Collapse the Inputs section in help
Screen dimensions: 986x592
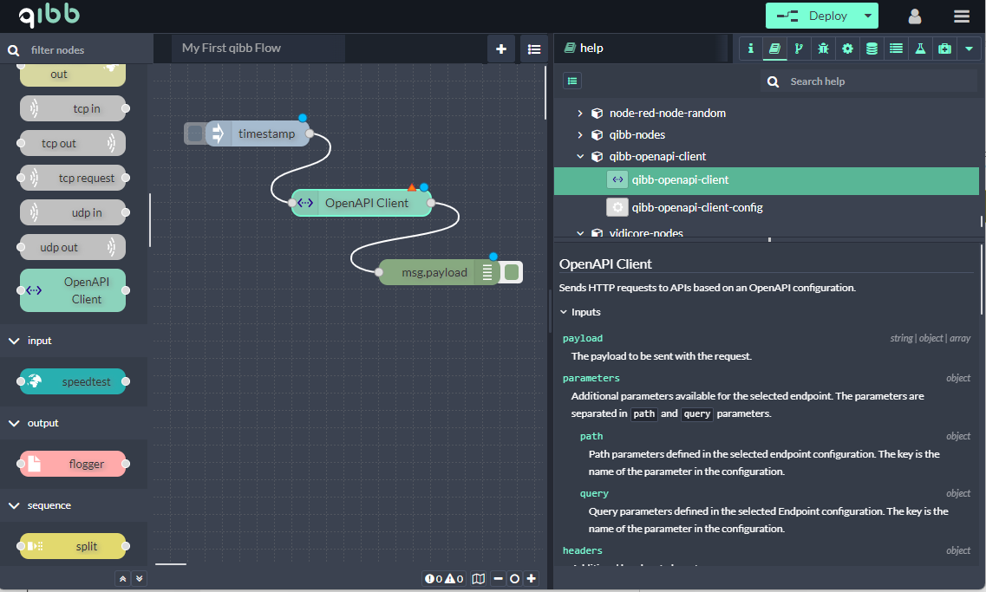[564, 312]
